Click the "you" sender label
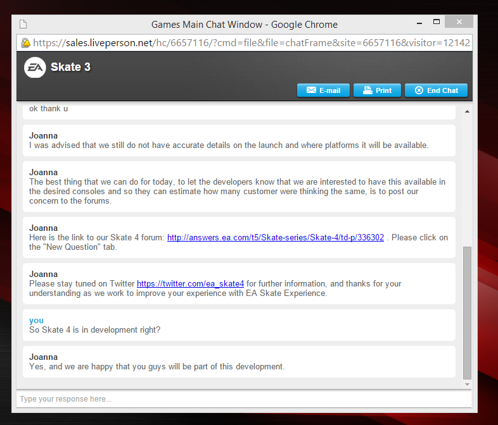Image resolution: width=498 pixels, height=425 pixels. pyautogui.click(x=36, y=321)
